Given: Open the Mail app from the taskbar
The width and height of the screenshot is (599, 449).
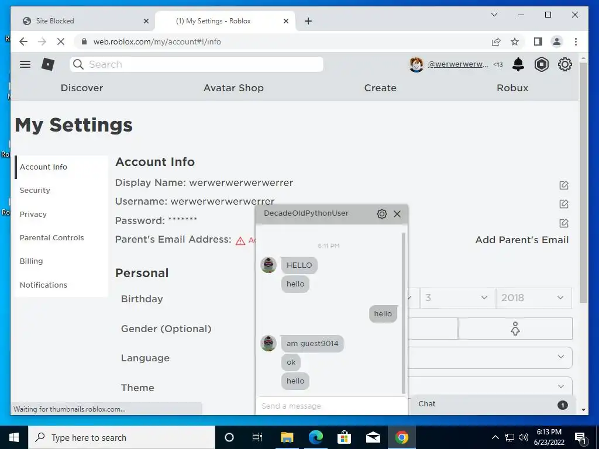Looking at the screenshot, I should pyautogui.click(x=373, y=437).
